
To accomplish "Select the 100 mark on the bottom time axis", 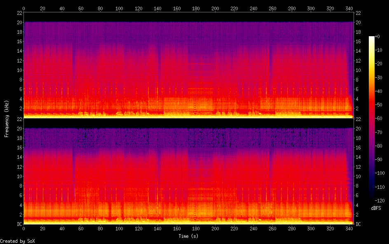I will tap(120, 229).
